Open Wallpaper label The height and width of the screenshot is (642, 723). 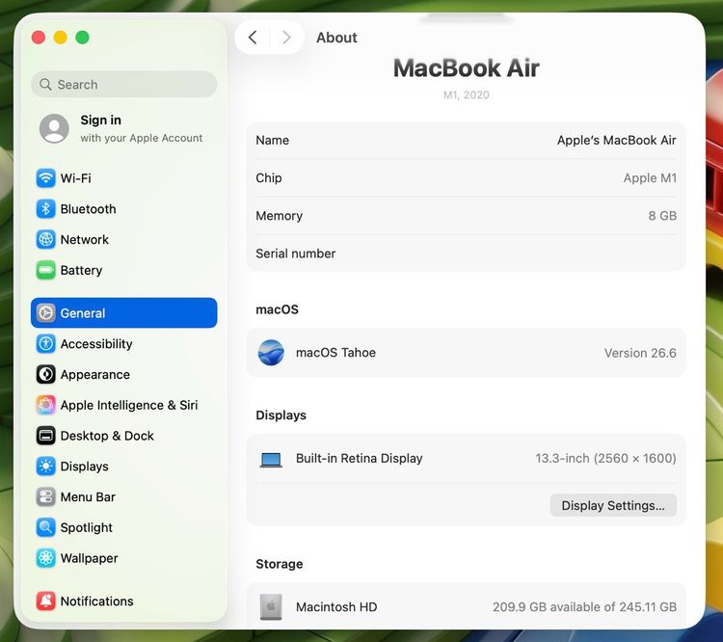click(89, 558)
